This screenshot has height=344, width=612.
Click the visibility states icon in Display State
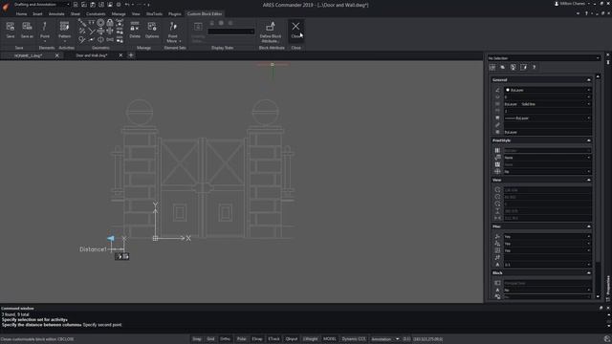[x=198, y=27]
